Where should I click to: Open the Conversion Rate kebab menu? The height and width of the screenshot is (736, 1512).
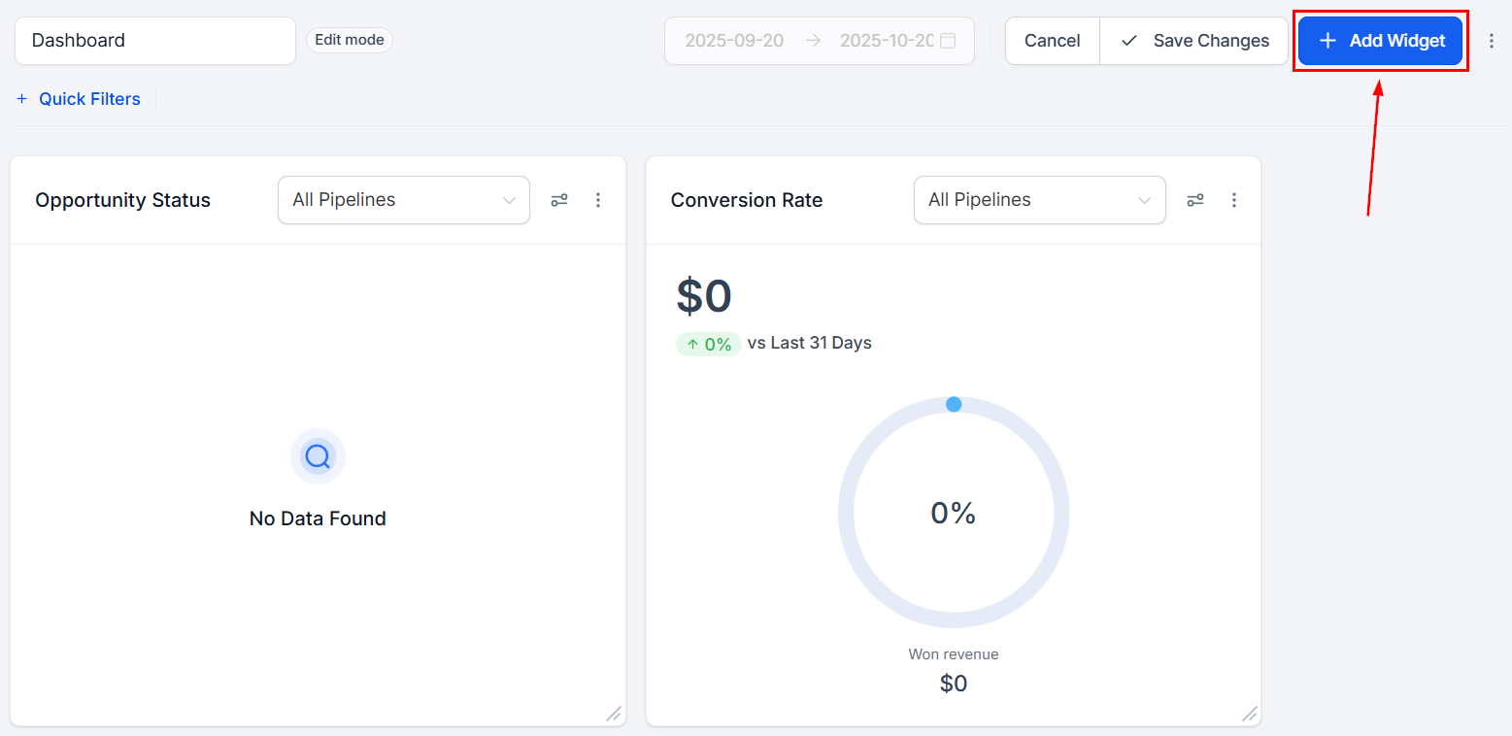(x=1234, y=200)
